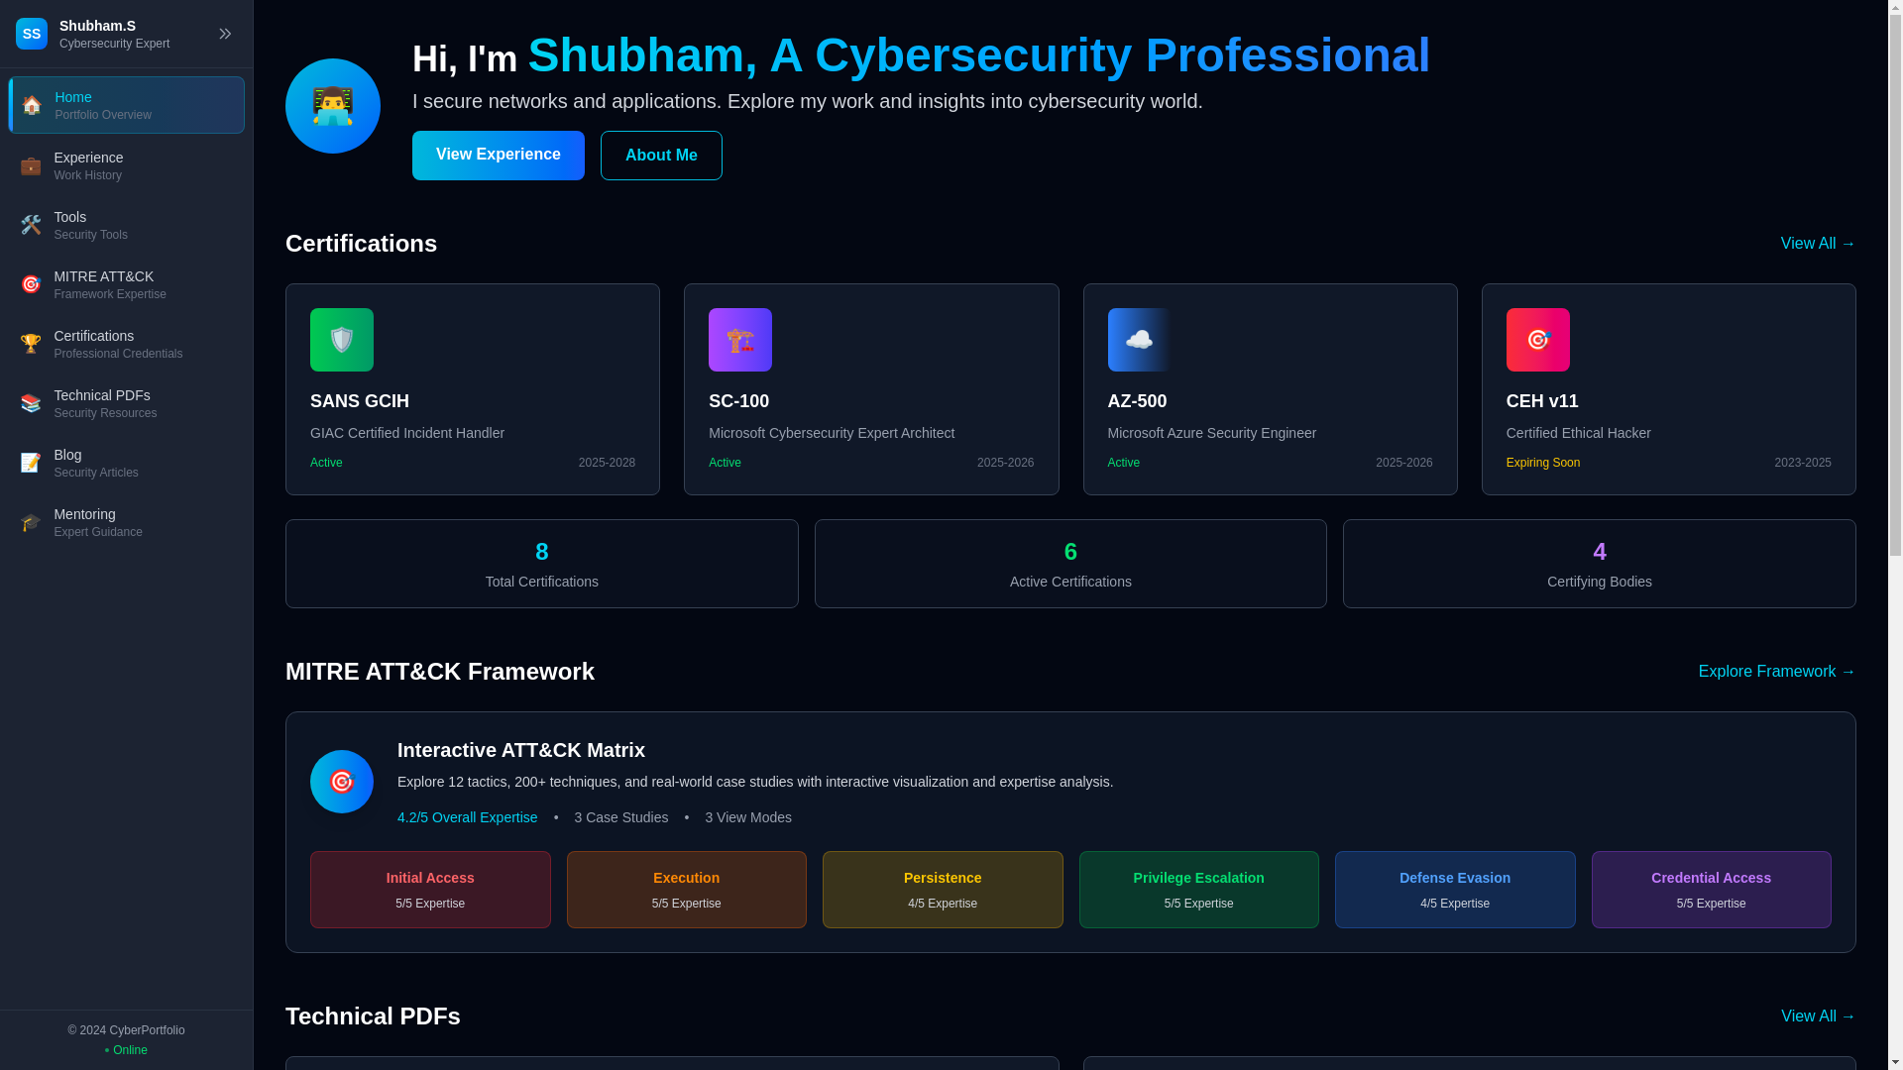The width and height of the screenshot is (1903, 1070).
Task: Click the View Experience button
Action: [x=499, y=156]
